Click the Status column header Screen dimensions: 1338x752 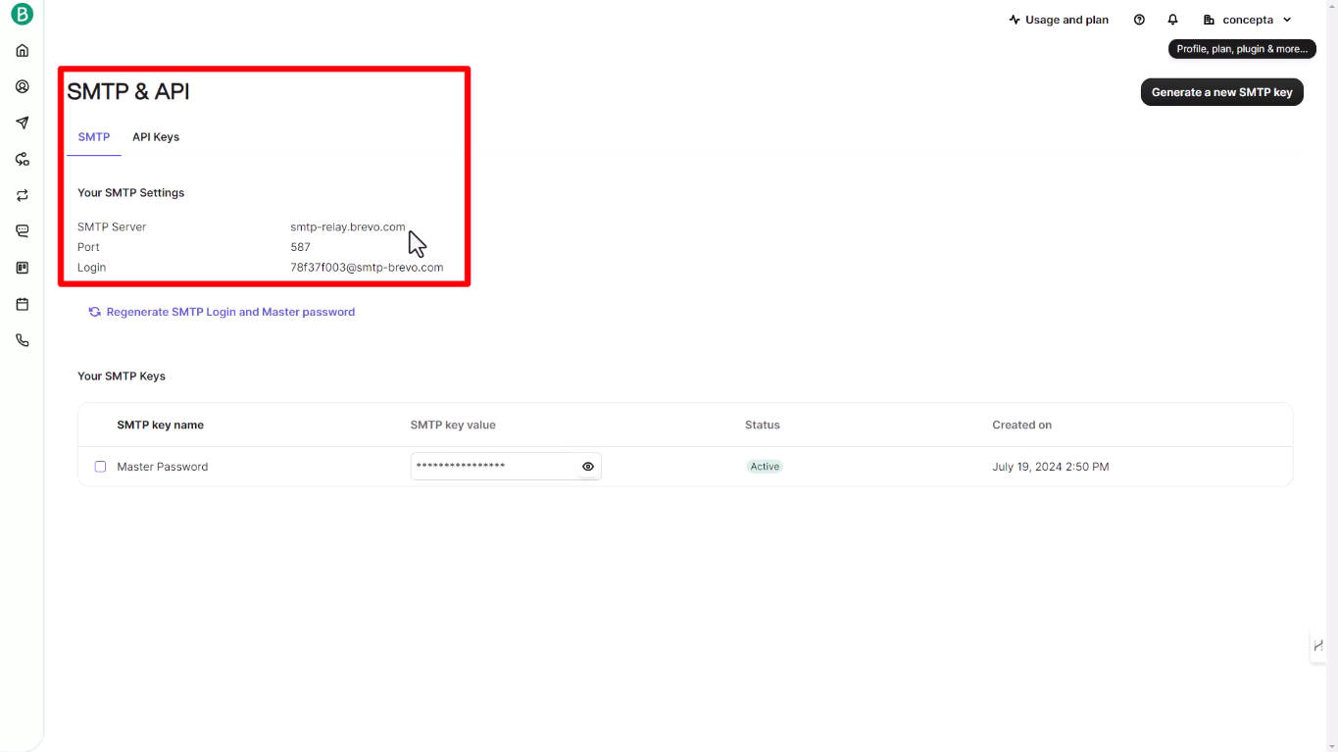(x=763, y=425)
